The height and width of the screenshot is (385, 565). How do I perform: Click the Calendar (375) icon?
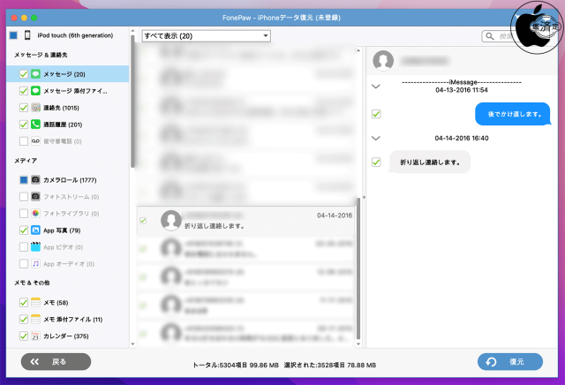pyautogui.click(x=35, y=336)
